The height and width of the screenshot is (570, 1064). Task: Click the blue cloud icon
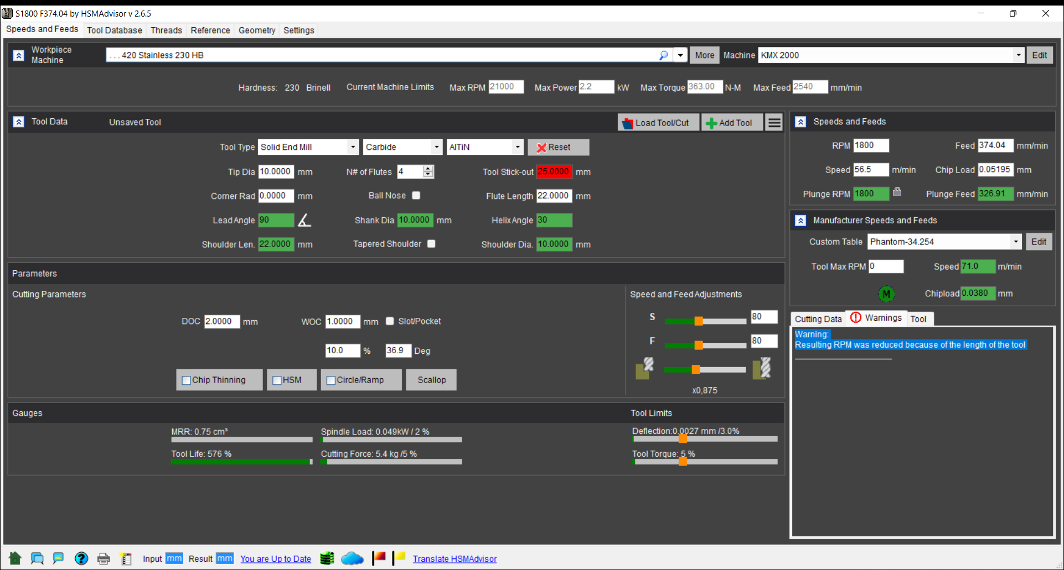(x=352, y=558)
